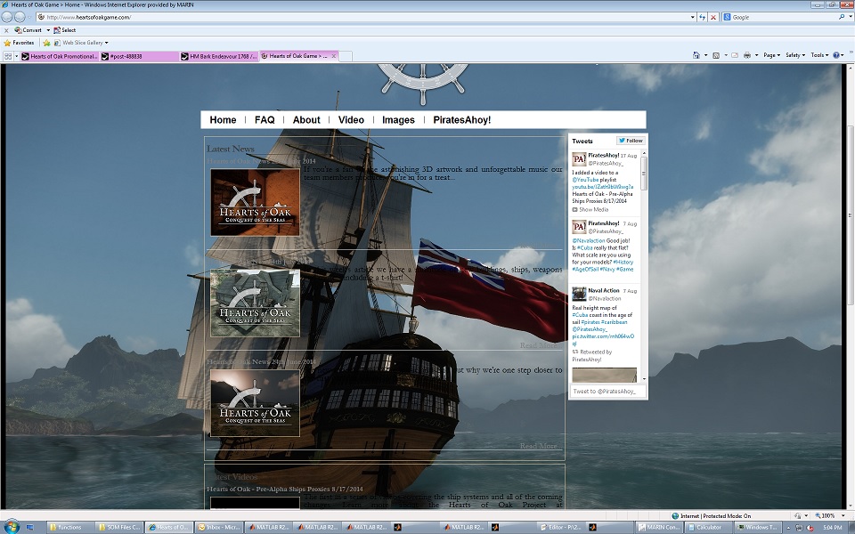Switch to Inbox - Microsoft Outlook taskbar button

pos(218,527)
